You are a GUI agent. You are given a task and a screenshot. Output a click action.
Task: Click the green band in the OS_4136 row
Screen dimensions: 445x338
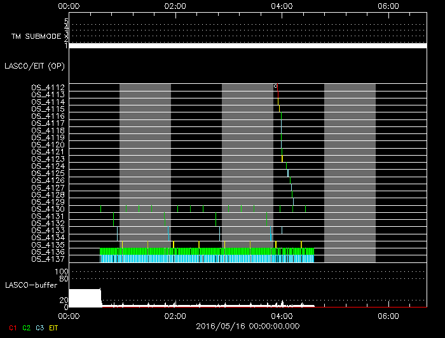[191, 252]
